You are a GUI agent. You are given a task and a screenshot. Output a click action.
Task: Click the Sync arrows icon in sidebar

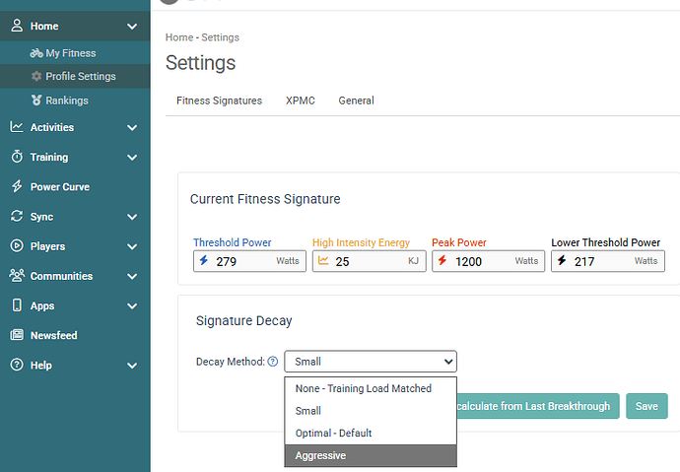(x=17, y=217)
